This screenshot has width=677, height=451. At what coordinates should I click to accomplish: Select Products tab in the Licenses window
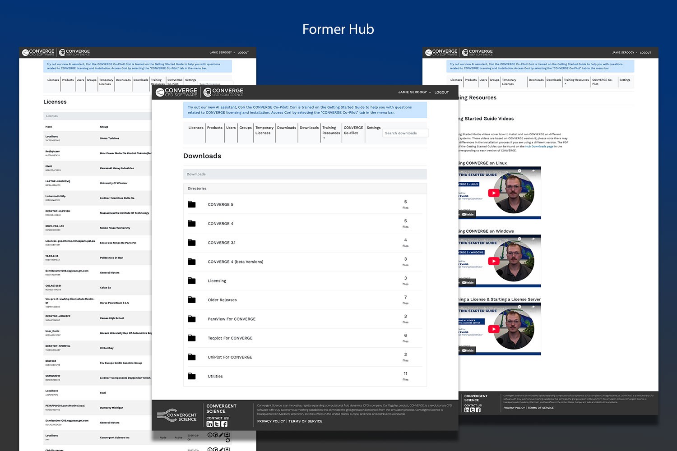[x=68, y=80]
